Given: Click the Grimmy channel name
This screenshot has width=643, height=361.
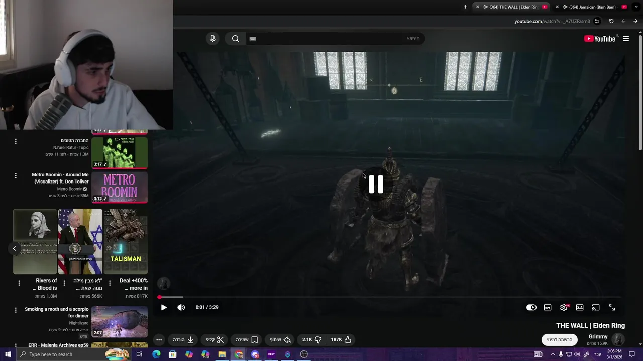Looking at the screenshot, I should [598, 337].
